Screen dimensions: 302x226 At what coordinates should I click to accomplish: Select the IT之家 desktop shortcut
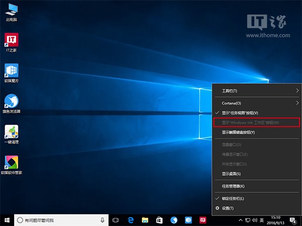coord(12,43)
